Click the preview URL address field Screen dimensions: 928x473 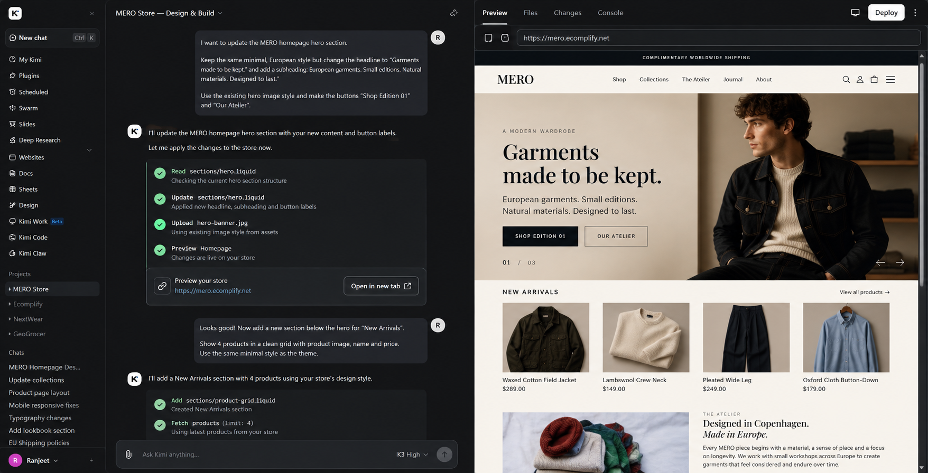pyautogui.click(x=718, y=38)
